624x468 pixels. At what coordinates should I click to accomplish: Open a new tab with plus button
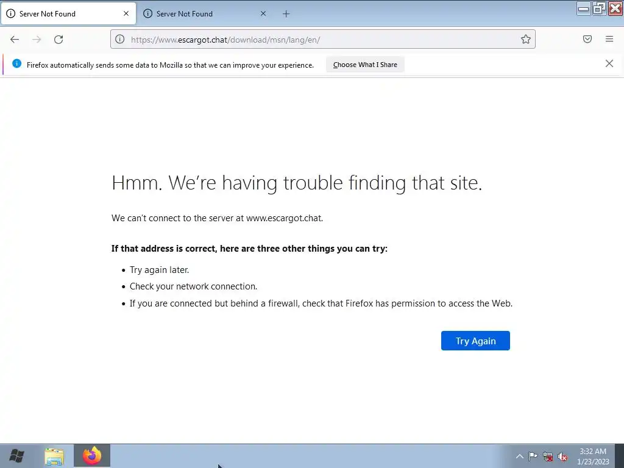286,14
